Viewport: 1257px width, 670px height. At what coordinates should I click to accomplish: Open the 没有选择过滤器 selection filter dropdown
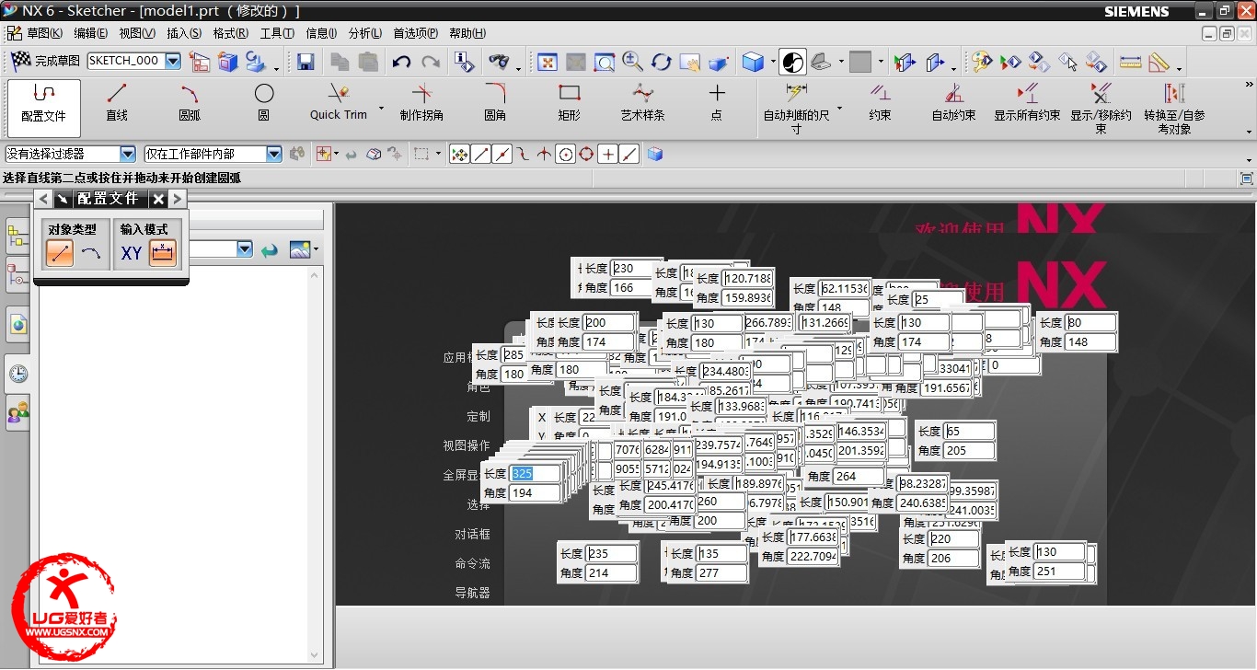[128, 155]
